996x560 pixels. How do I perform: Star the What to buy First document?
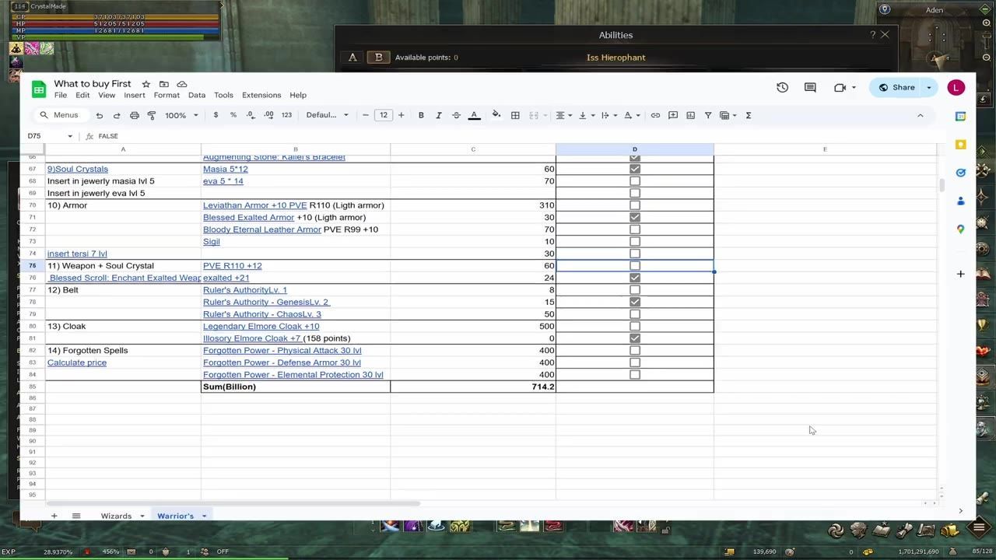[x=146, y=84]
